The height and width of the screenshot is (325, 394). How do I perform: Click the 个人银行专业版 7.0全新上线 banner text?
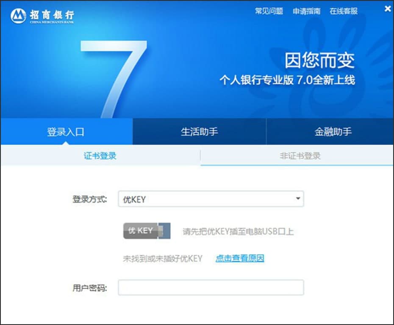tap(287, 80)
